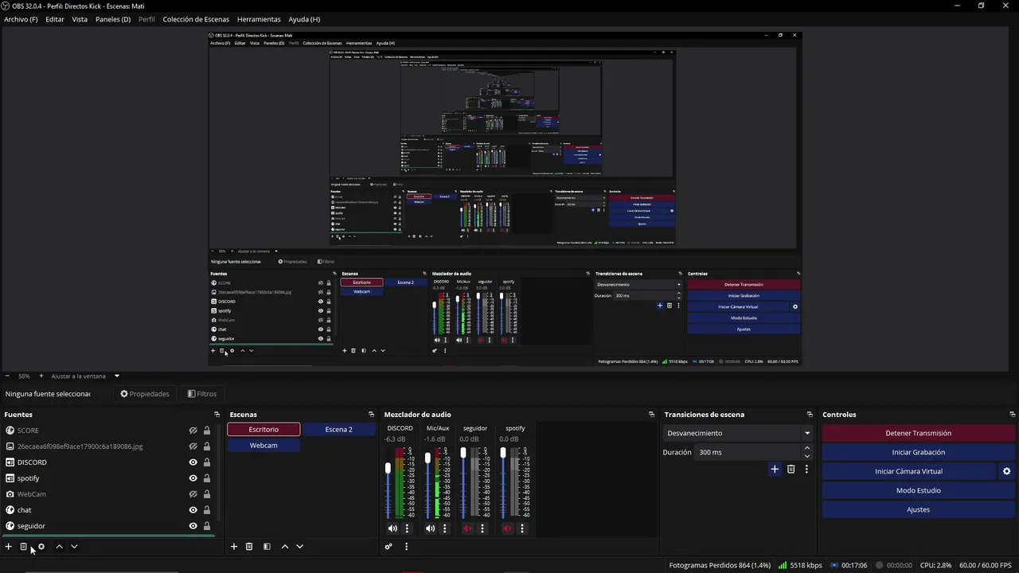Show the hidden WebCam source

pyautogui.click(x=193, y=494)
